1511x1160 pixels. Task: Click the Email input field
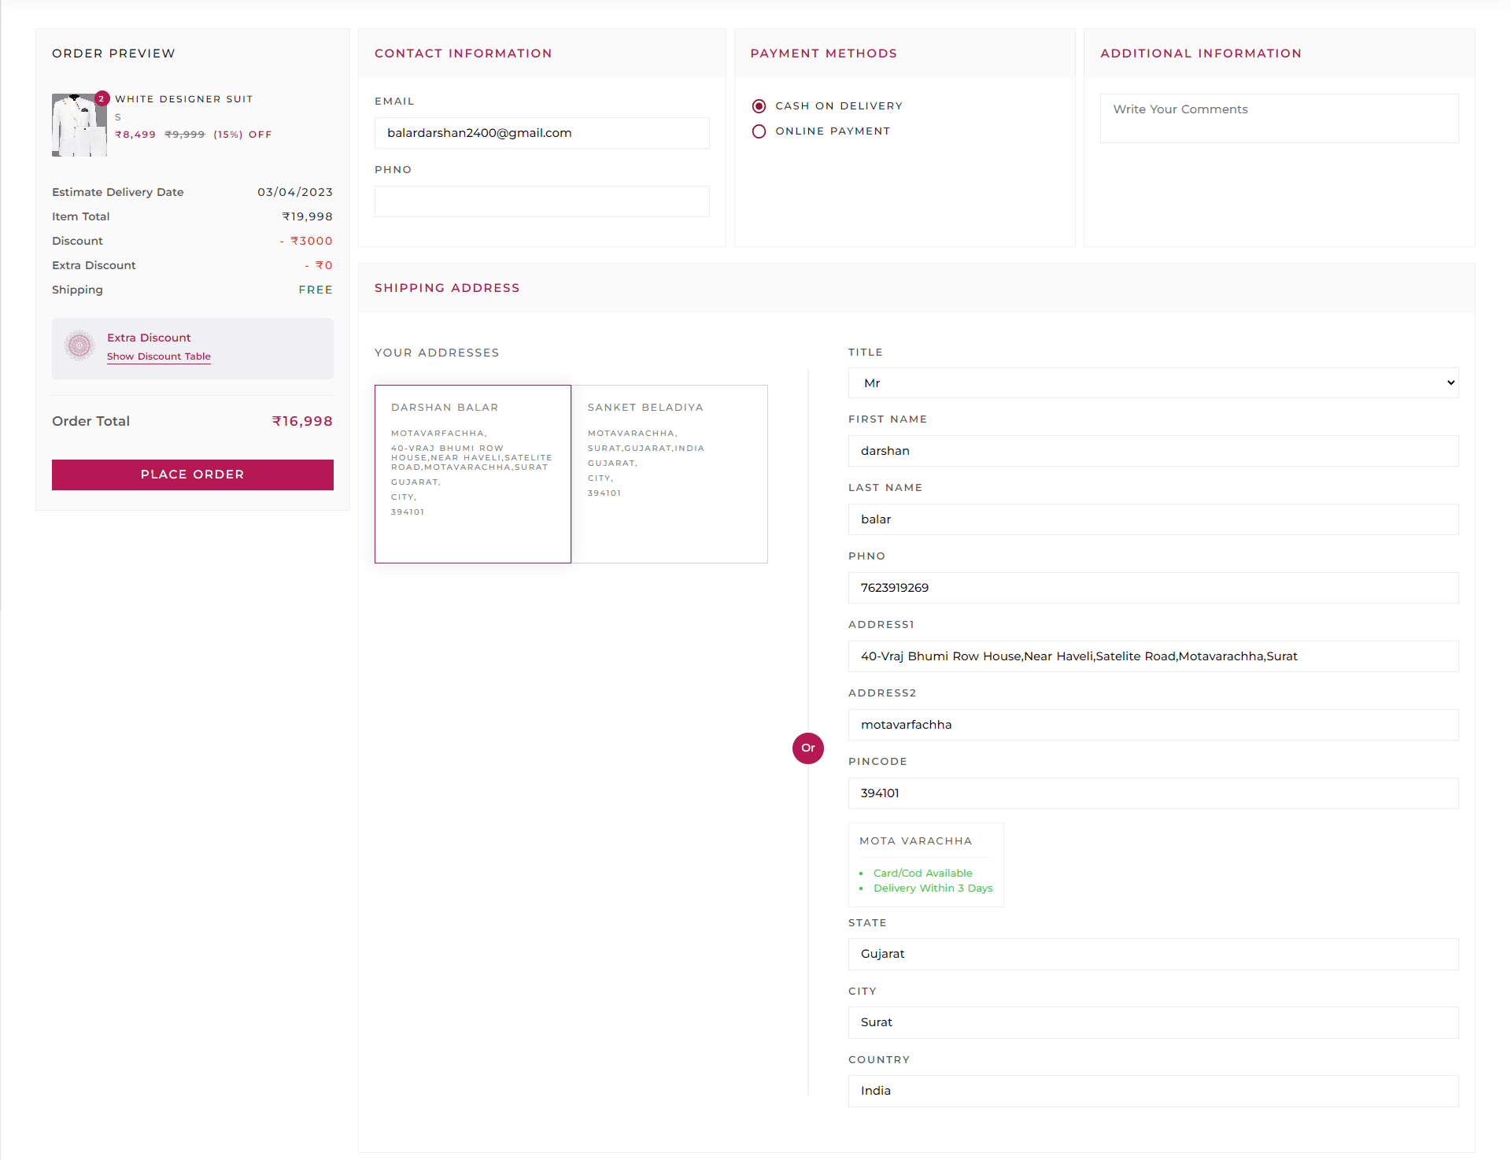(x=542, y=133)
